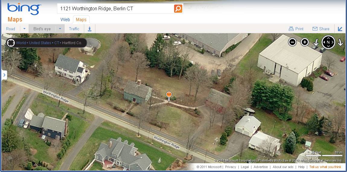Viewport: 347px width, 172px height.
Task: Expand the Road view dropdown arrow
Action: (24, 29)
